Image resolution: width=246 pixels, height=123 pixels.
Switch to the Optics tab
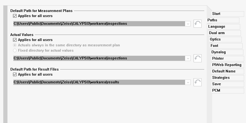[x=215, y=39]
